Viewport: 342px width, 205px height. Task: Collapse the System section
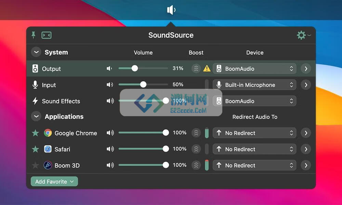tap(36, 52)
